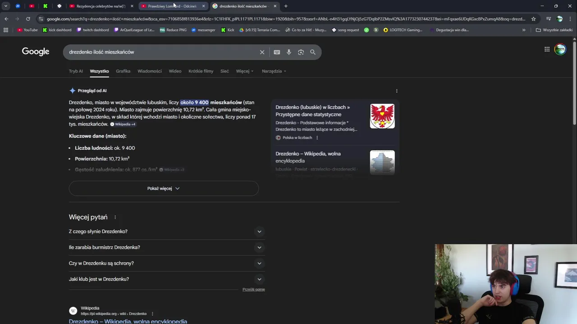This screenshot has width=577, height=324.
Task: Show more bookmarks chevron
Action: pyautogui.click(x=524, y=30)
